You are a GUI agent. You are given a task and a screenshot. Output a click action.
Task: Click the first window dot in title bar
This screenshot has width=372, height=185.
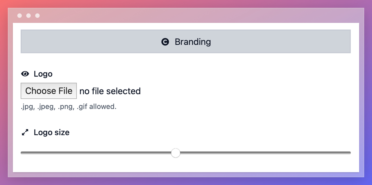tap(19, 16)
